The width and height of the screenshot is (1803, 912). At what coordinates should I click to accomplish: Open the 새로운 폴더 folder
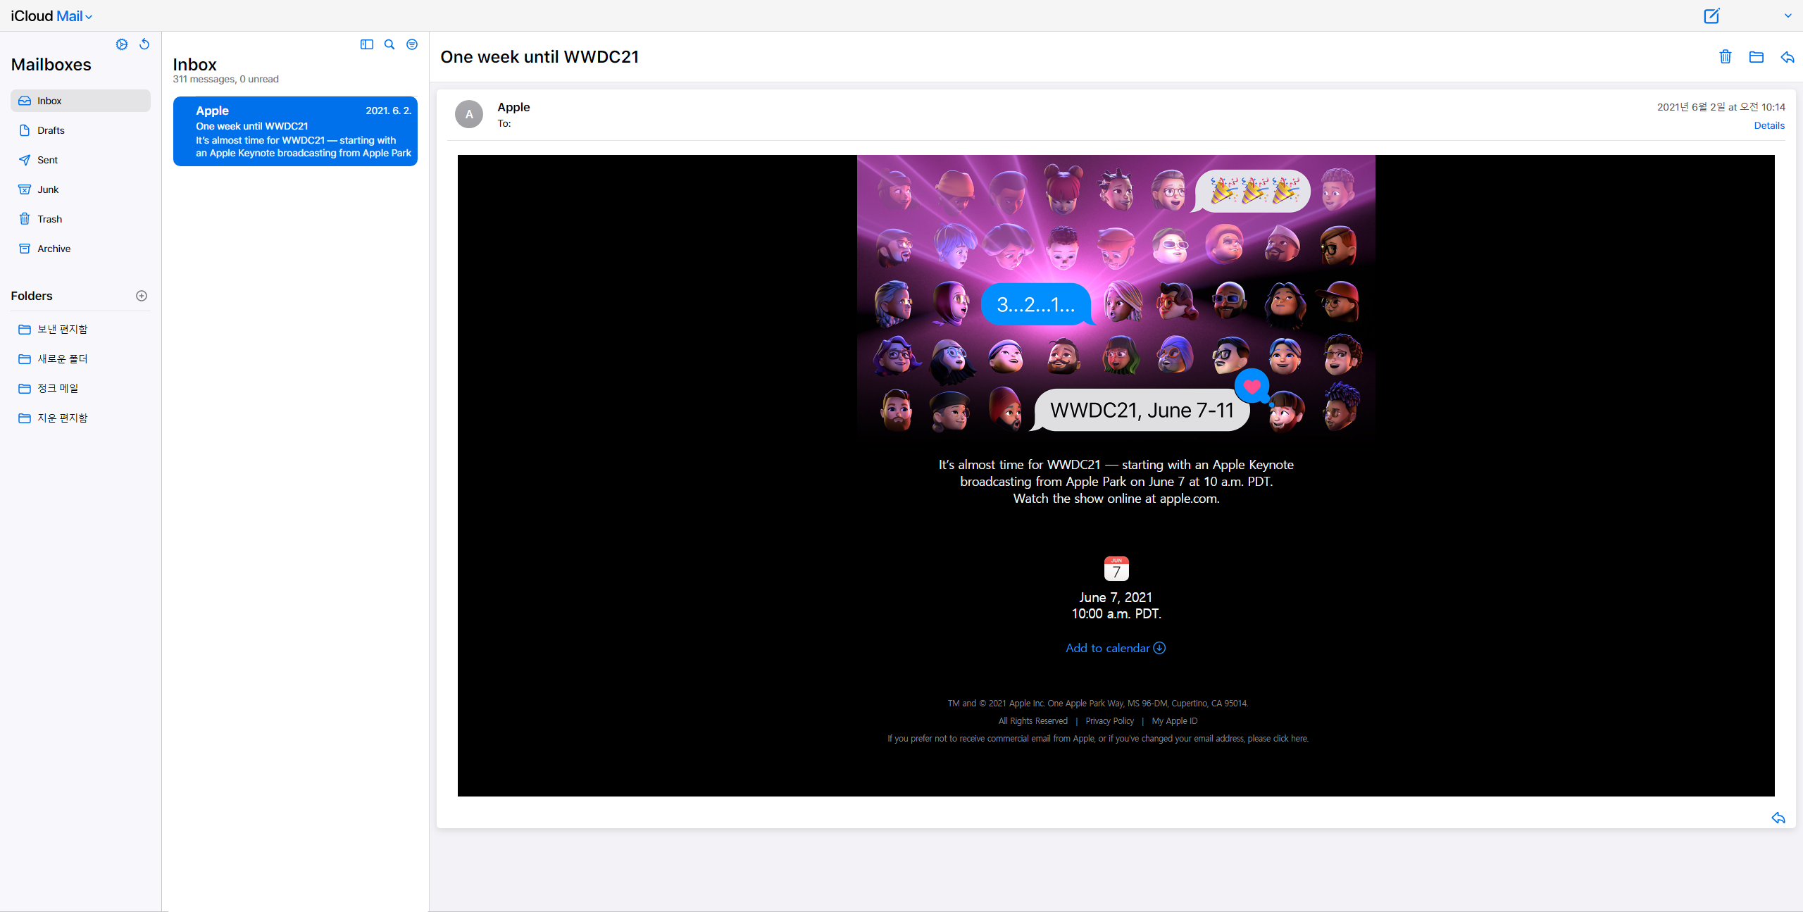coord(62,358)
